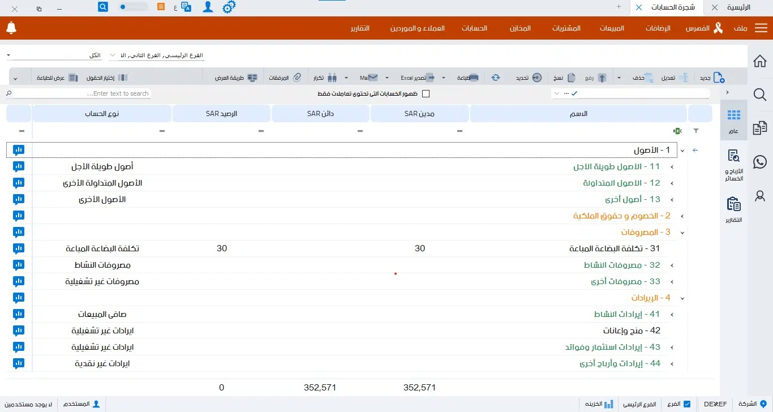Click the magnifier search icon in sidebar
773x412 pixels.
coord(760,95)
